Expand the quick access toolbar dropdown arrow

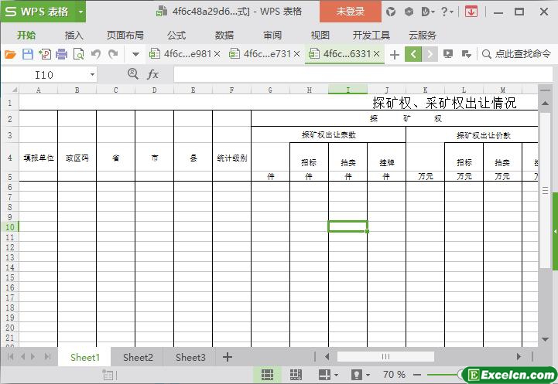point(135,55)
